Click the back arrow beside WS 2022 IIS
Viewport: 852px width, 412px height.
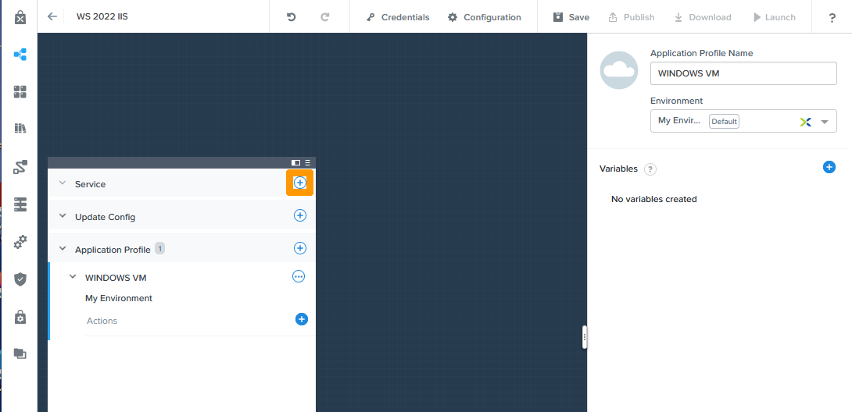tap(52, 16)
